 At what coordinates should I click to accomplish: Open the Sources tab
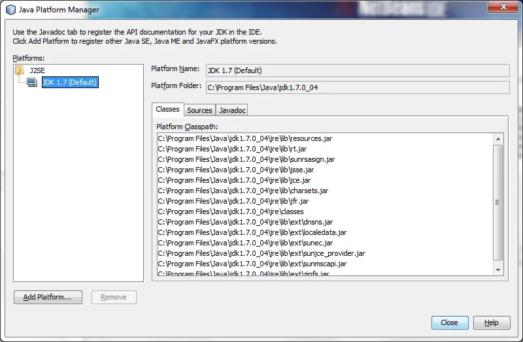tap(199, 110)
